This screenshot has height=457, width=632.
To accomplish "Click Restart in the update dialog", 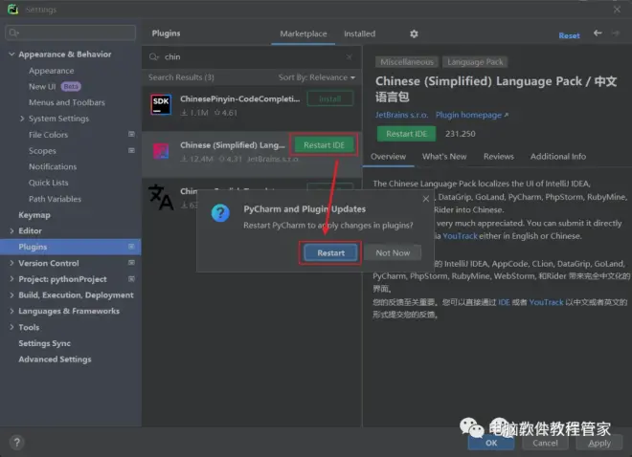I will [x=330, y=253].
